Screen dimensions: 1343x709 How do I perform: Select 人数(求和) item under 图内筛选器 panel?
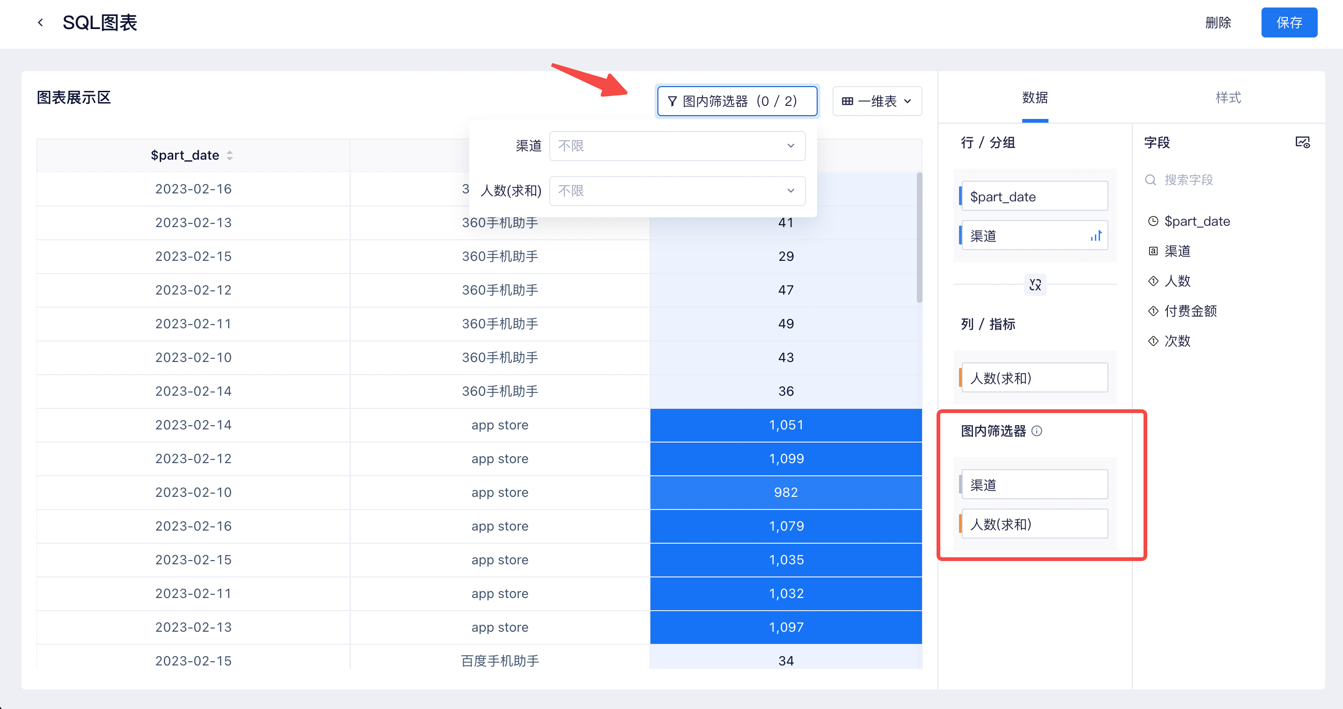[1034, 524]
